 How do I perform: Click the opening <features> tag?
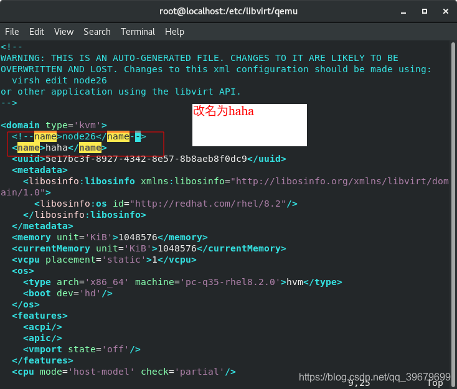point(40,316)
